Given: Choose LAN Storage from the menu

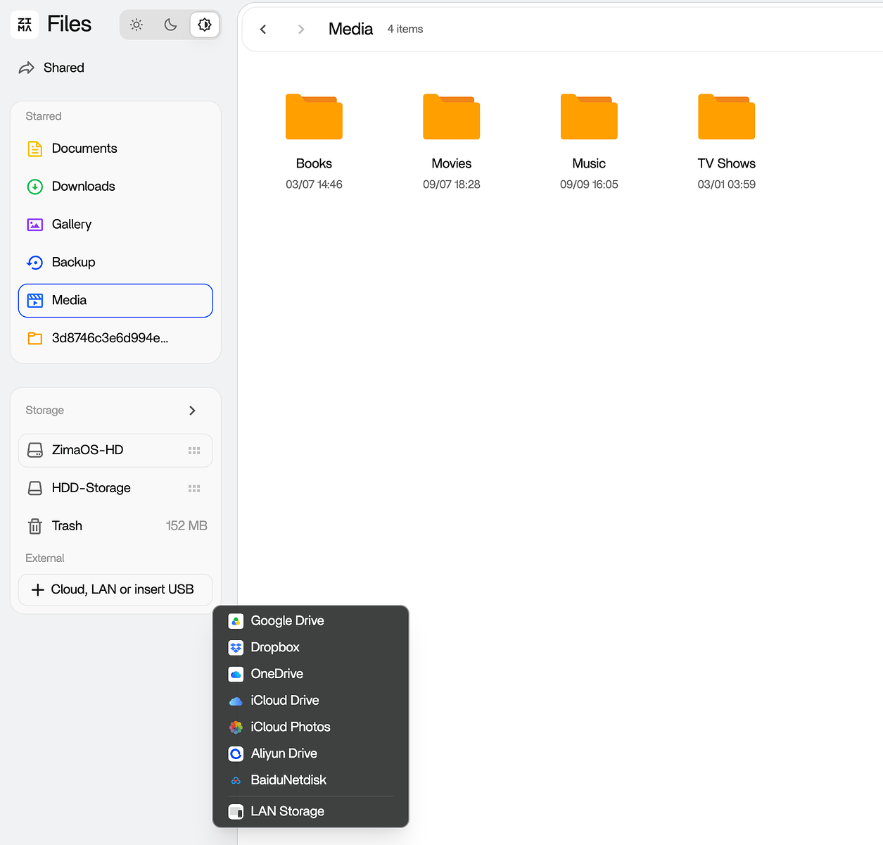Looking at the screenshot, I should point(311,812).
